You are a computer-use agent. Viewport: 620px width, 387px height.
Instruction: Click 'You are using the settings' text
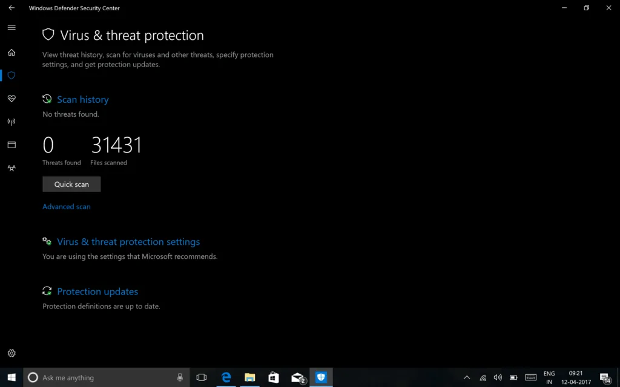[130, 256]
